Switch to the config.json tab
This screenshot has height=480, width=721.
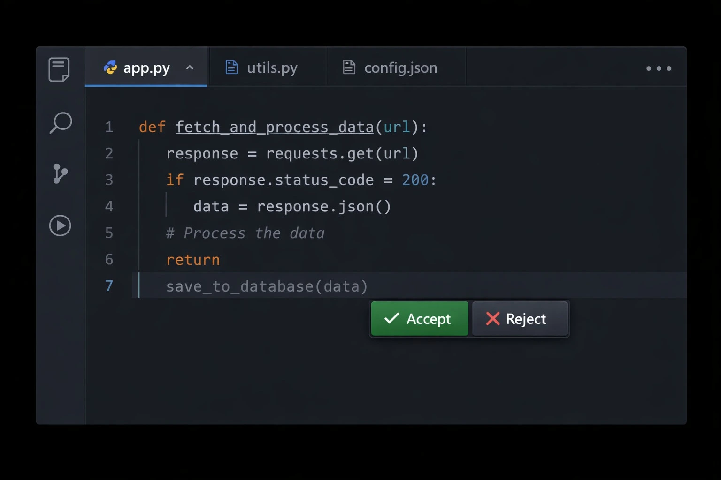coord(396,67)
